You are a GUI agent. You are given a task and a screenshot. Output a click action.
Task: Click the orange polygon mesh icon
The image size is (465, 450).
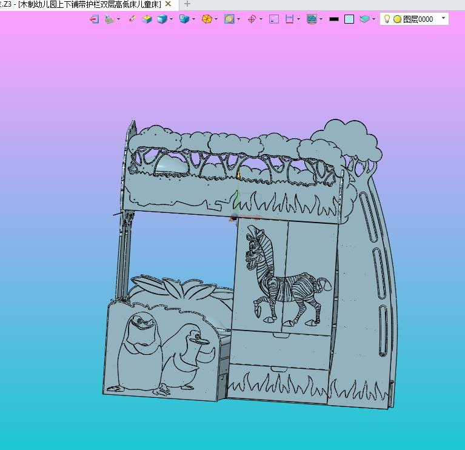(x=207, y=19)
